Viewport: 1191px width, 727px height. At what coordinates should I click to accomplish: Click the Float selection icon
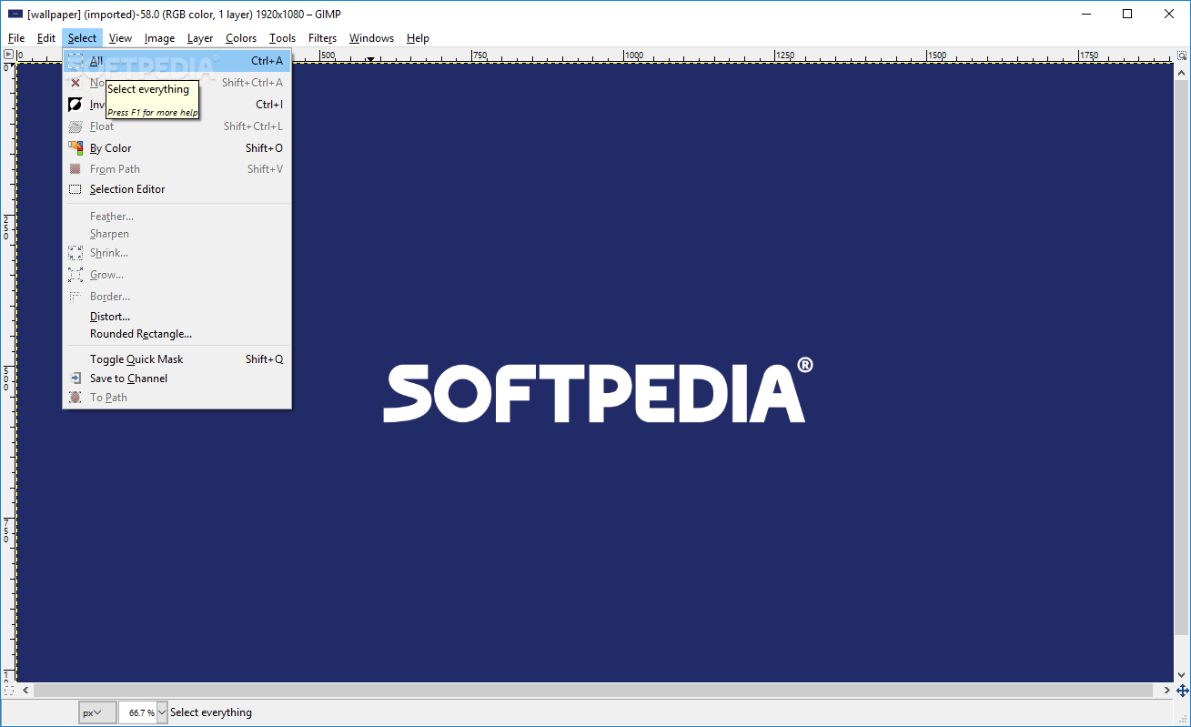point(76,126)
